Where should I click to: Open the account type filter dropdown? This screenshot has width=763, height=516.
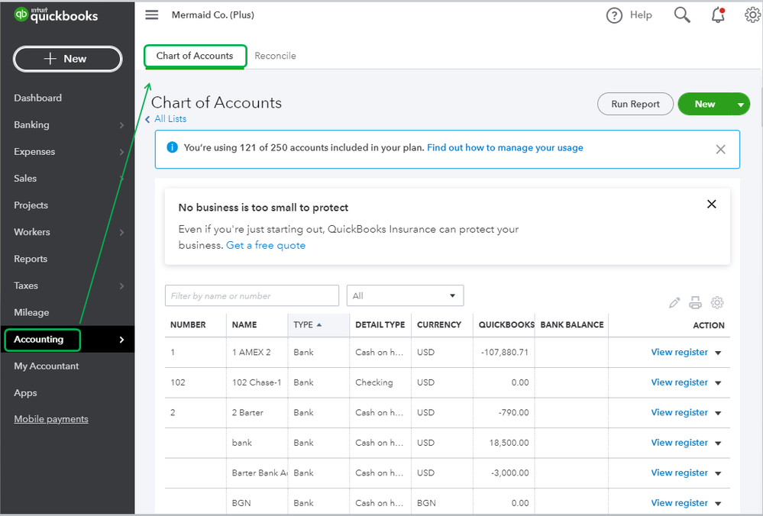[x=405, y=295]
